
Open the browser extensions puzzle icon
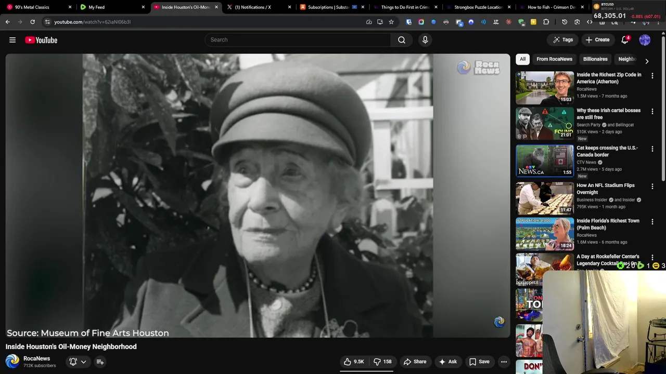click(x=546, y=22)
